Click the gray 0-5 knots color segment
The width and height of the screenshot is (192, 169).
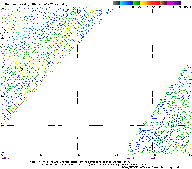116,3
